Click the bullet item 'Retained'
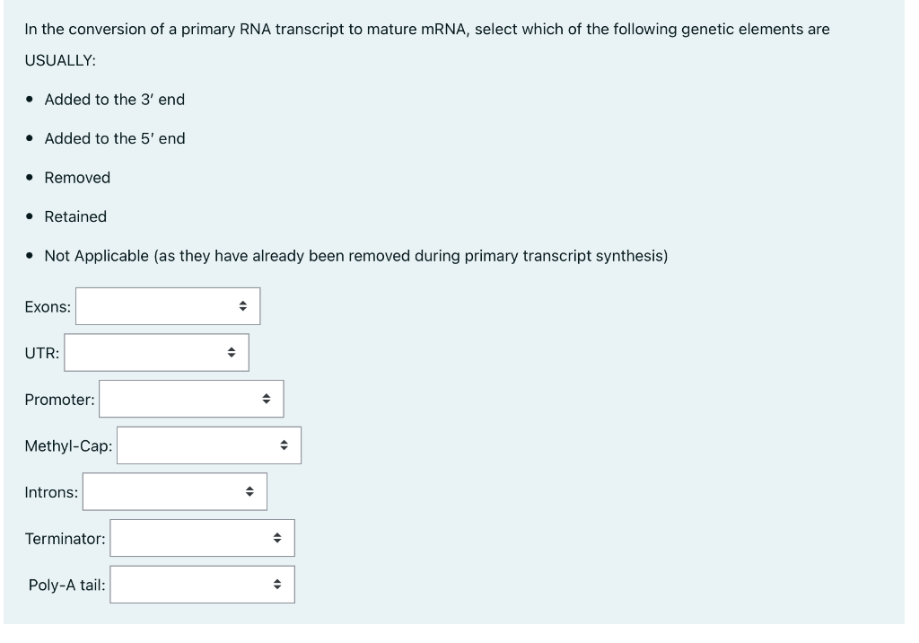The height and width of the screenshot is (643, 919). point(75,216)
